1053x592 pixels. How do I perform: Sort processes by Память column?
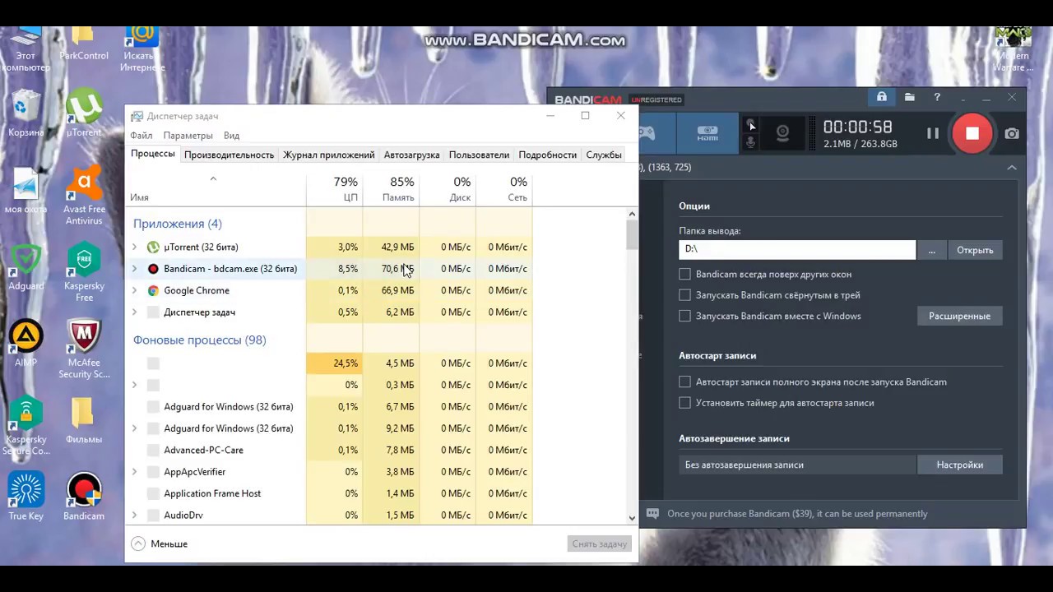(391, 188)
